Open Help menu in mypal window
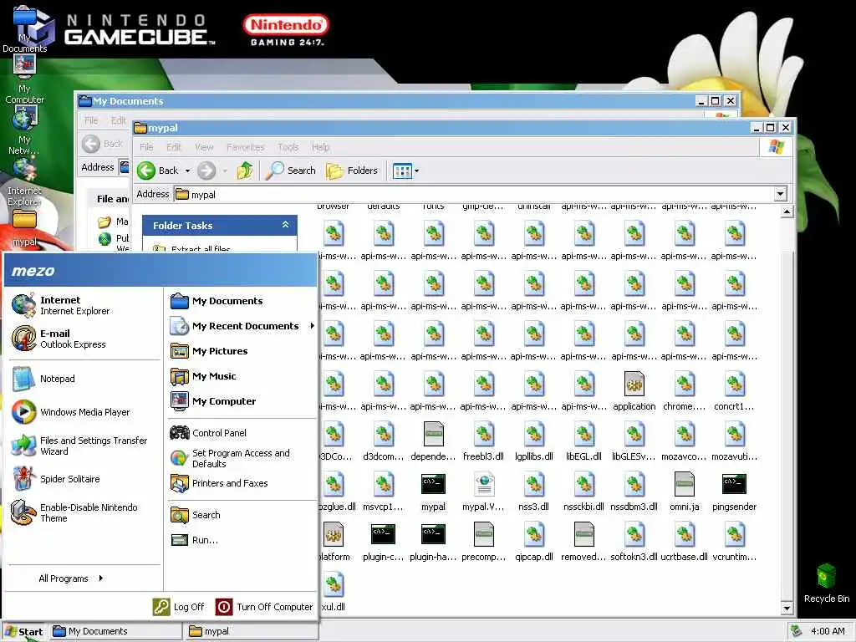 click(320, 147)
